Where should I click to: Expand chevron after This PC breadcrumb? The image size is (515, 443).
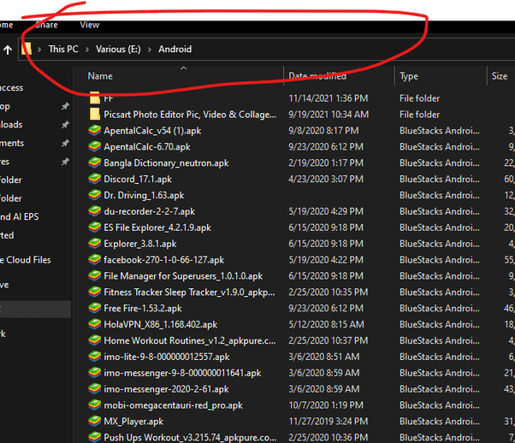[87, 50]
